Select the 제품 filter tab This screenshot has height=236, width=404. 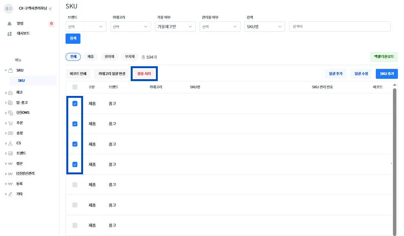click(x=90, y=57)
